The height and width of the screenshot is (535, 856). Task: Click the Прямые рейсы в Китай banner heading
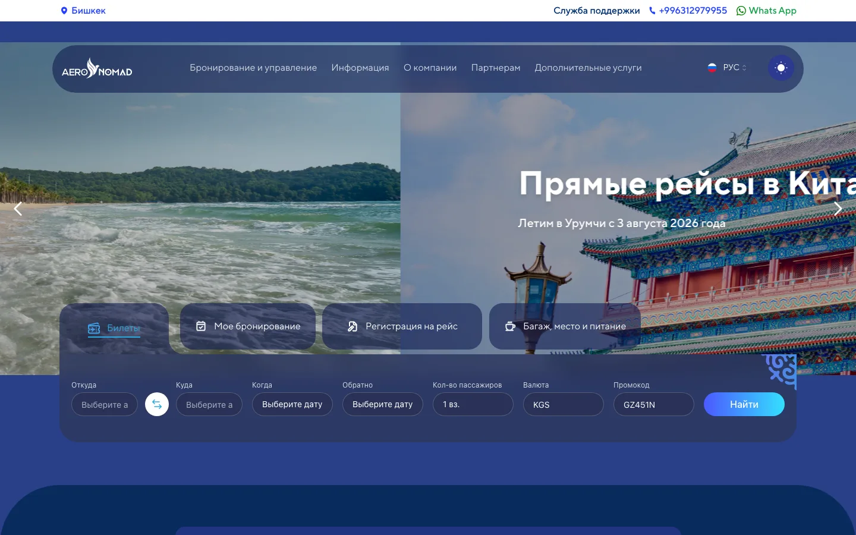pyautogui.click(x=688, y=183)
